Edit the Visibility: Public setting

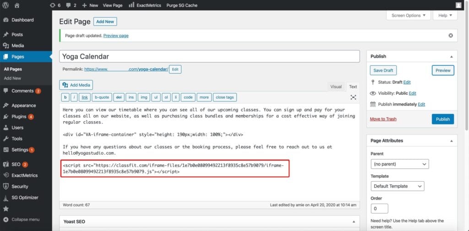tap(413, 93)
